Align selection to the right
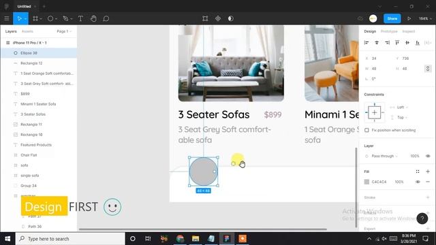The image size is (436, 245). click(387, 42)
